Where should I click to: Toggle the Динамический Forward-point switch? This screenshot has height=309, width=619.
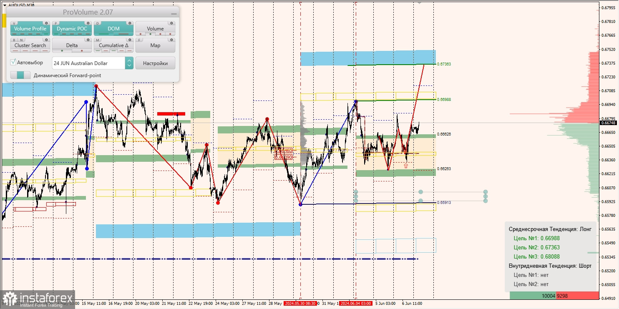pos(20,75)
